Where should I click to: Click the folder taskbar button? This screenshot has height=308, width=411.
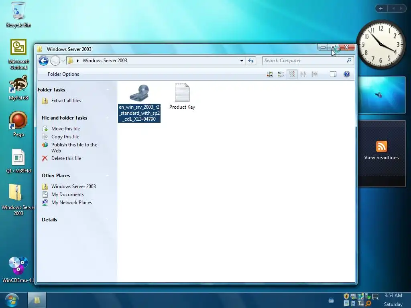37,300
